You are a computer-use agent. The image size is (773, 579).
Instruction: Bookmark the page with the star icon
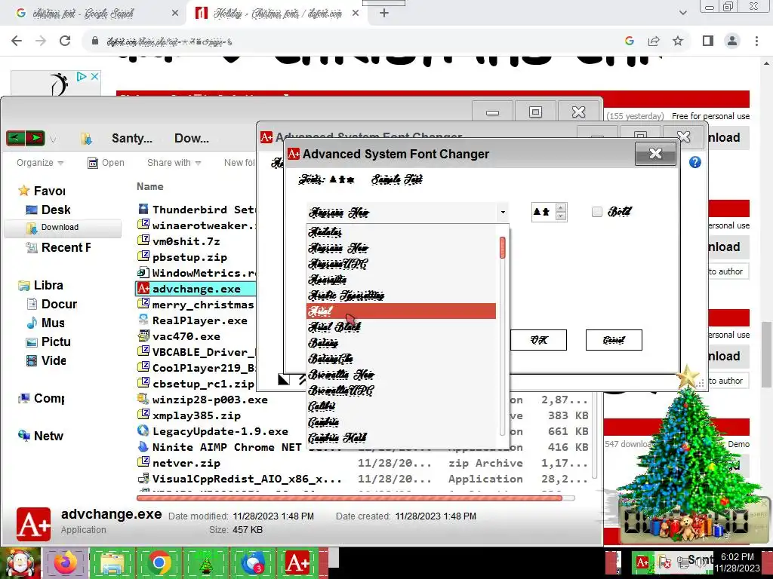(x=678, y=41)
